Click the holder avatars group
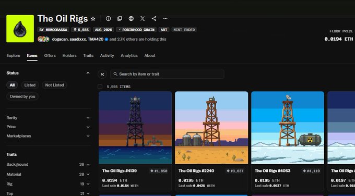This screenshot has width=355, height=196. [43, 39]
